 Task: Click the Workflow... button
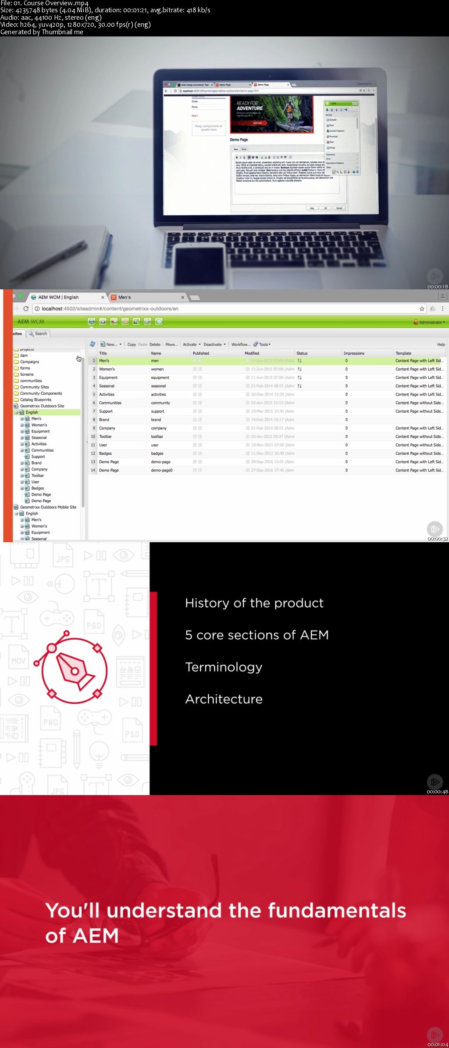tap(241, 345)
